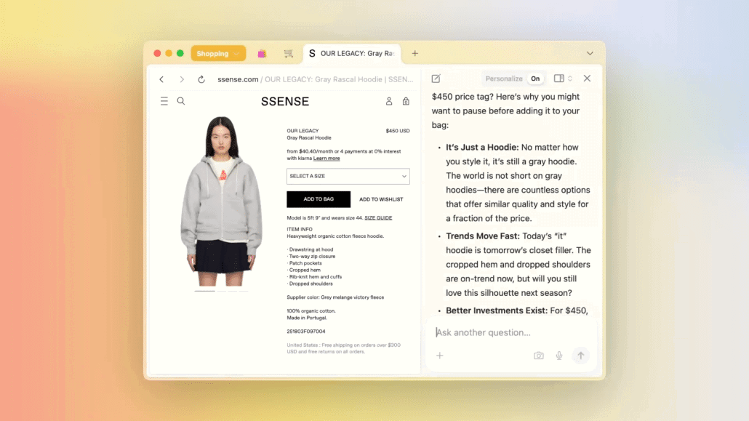Open the Select a Size dropdown
This screenshot has height=421, width=749.
click(348, 177)
